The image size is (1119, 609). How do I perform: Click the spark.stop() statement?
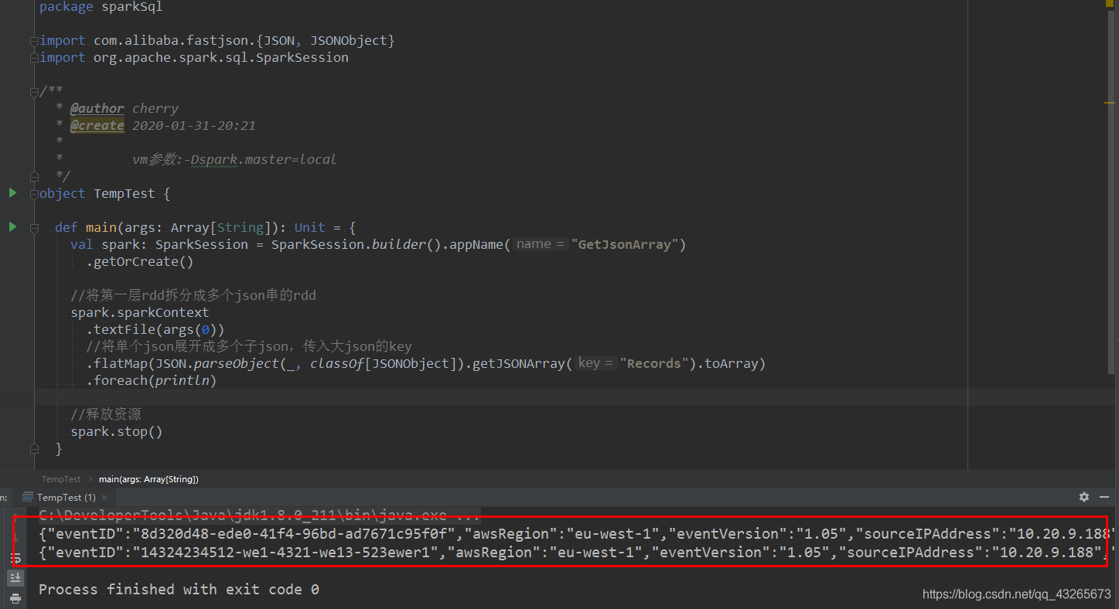point(117,431)
